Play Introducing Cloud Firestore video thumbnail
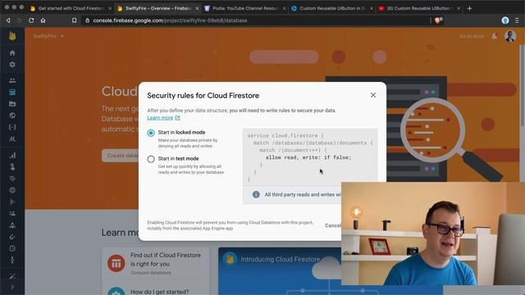The height and width of the screenshot is (295, 525). click(280, 271)
